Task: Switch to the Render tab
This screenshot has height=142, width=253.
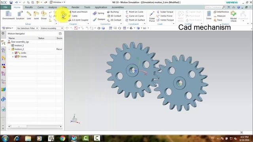Action: (76, 7)
